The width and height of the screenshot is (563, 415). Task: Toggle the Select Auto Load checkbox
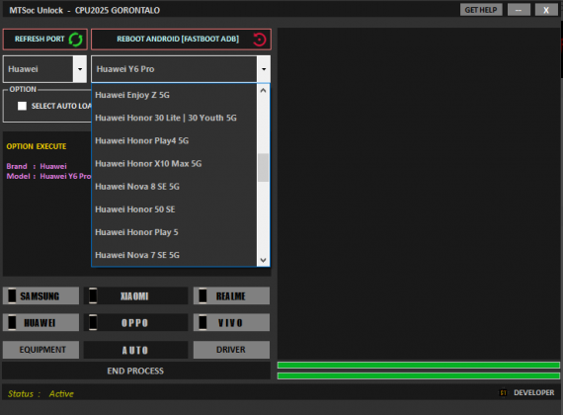(23, 106)
